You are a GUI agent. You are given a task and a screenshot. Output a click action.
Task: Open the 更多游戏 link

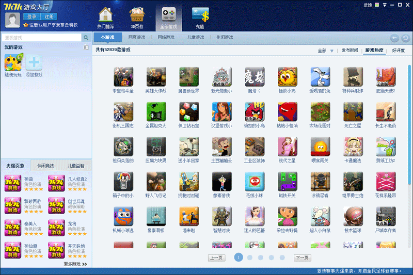(x=75, y=264)
